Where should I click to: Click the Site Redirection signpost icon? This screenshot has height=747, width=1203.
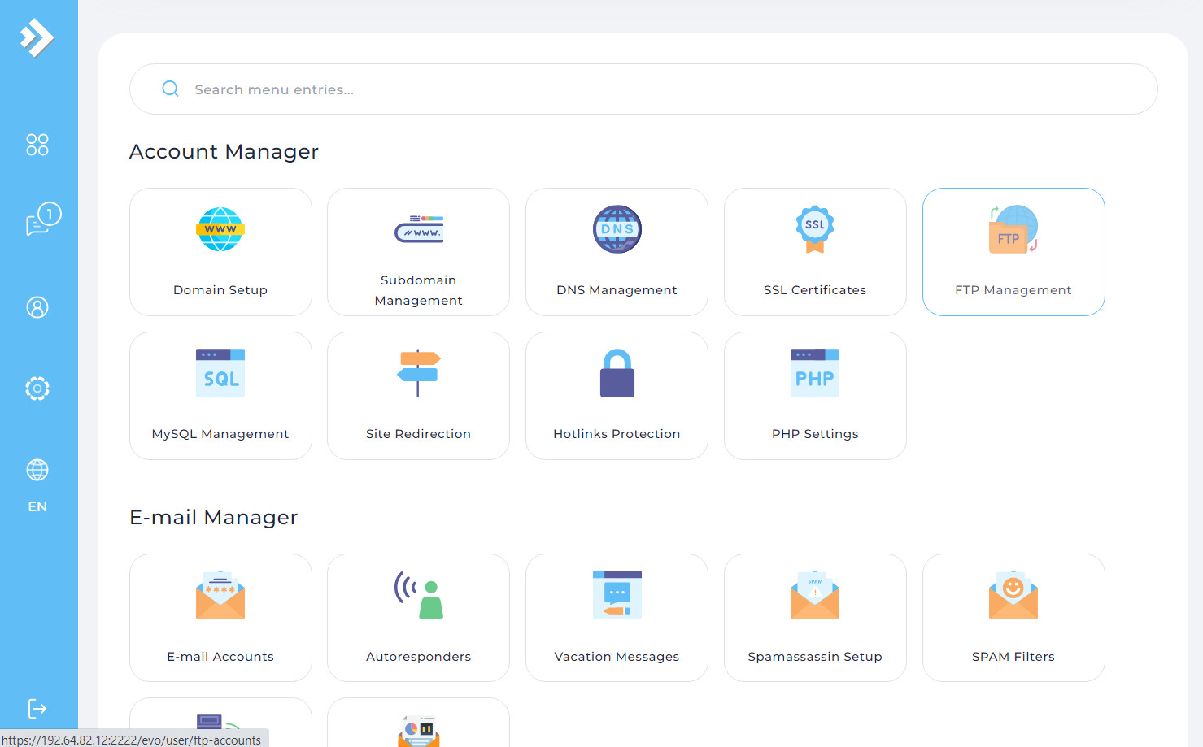coord(419,373)
